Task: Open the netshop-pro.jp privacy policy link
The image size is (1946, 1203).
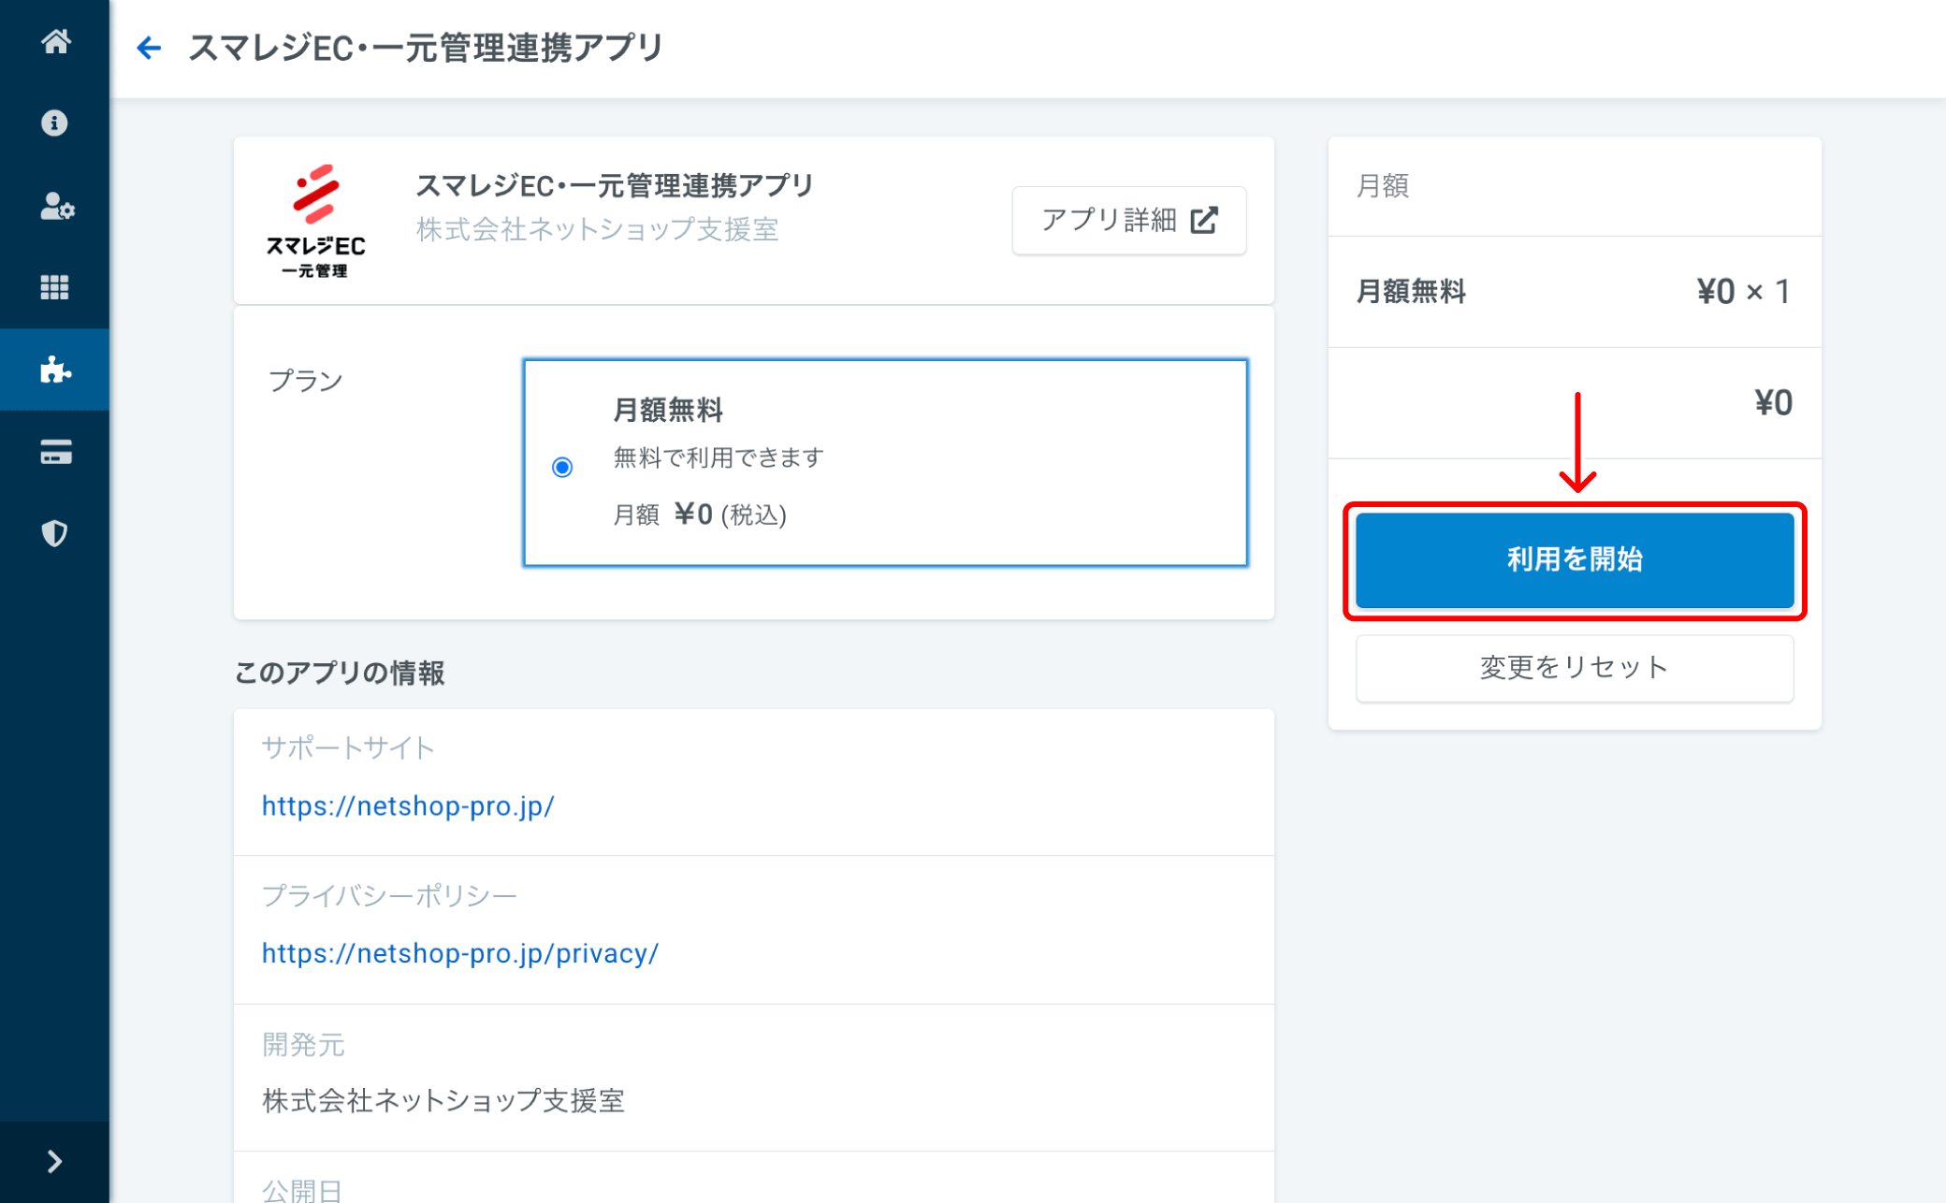Action: [460, 953]
